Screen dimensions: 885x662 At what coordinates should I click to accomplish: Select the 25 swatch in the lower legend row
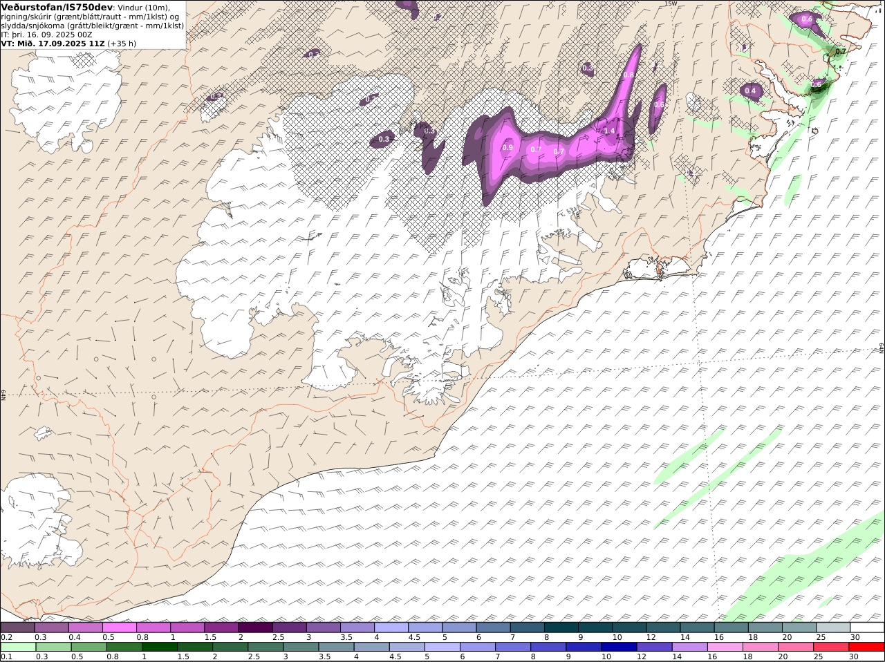tap(831, 647)
